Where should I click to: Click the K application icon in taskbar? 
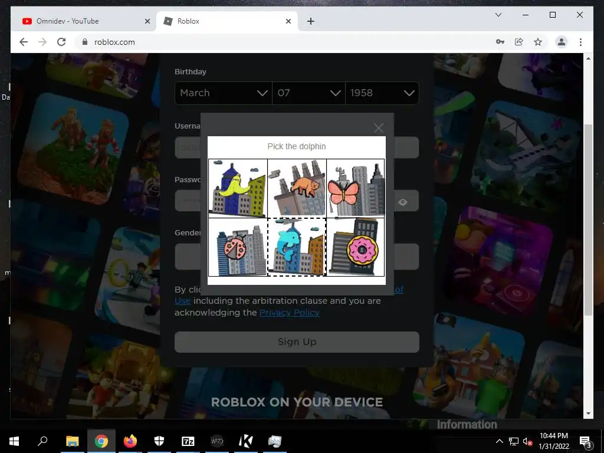pyautogui.click(x=246, y=441)
